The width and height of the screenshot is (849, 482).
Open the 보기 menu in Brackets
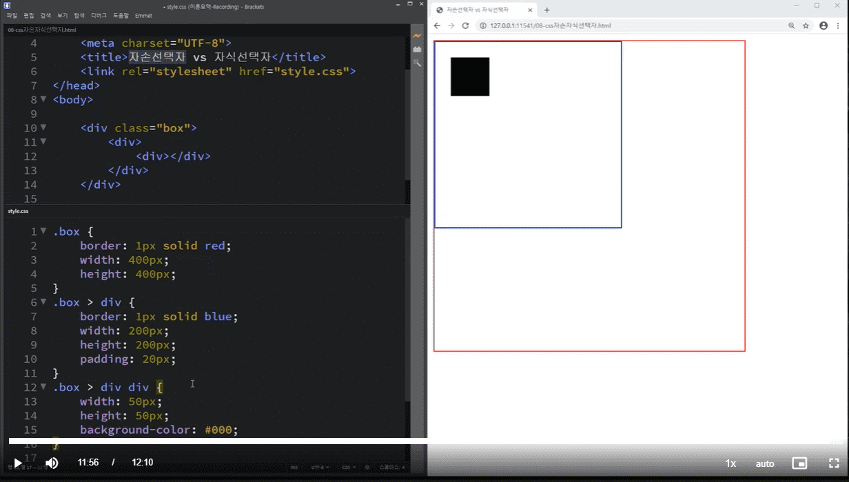click(x=63, y=15)
